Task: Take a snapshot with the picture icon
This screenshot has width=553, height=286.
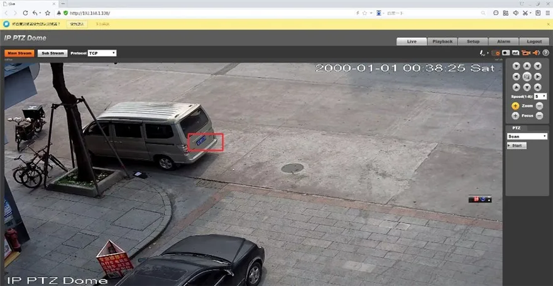Action: [x=516, y=53]
